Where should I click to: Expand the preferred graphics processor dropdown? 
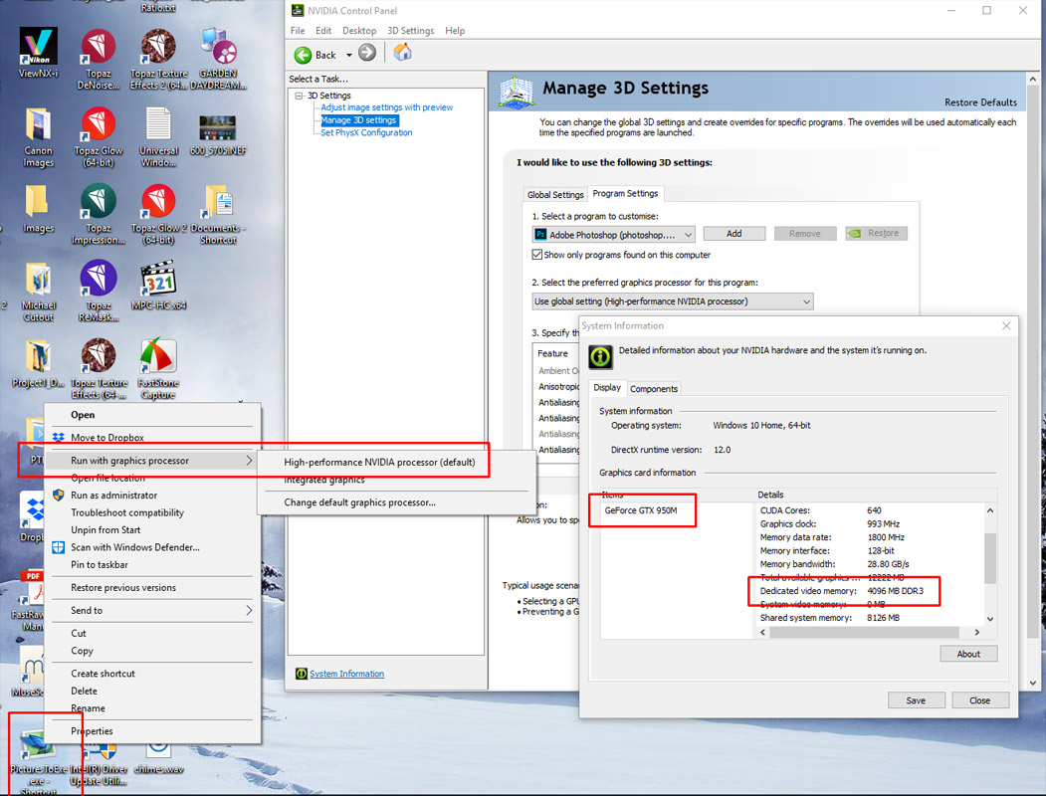click(673, 301)
